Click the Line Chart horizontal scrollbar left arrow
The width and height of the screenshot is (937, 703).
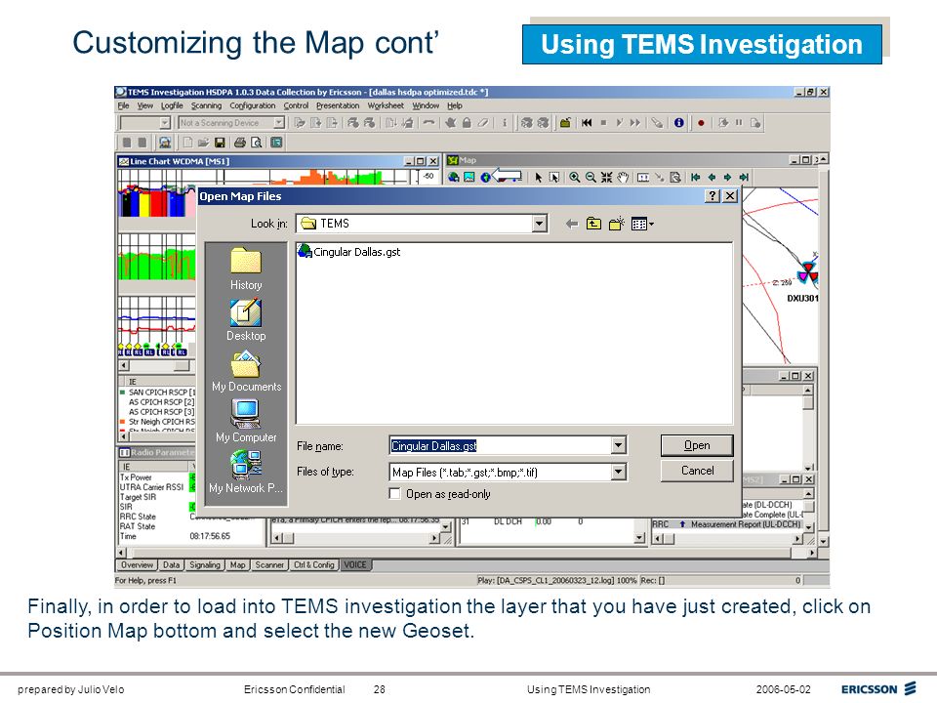point(124,365)
